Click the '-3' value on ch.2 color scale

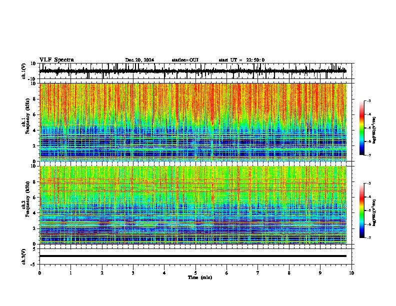tap(368, 183)
